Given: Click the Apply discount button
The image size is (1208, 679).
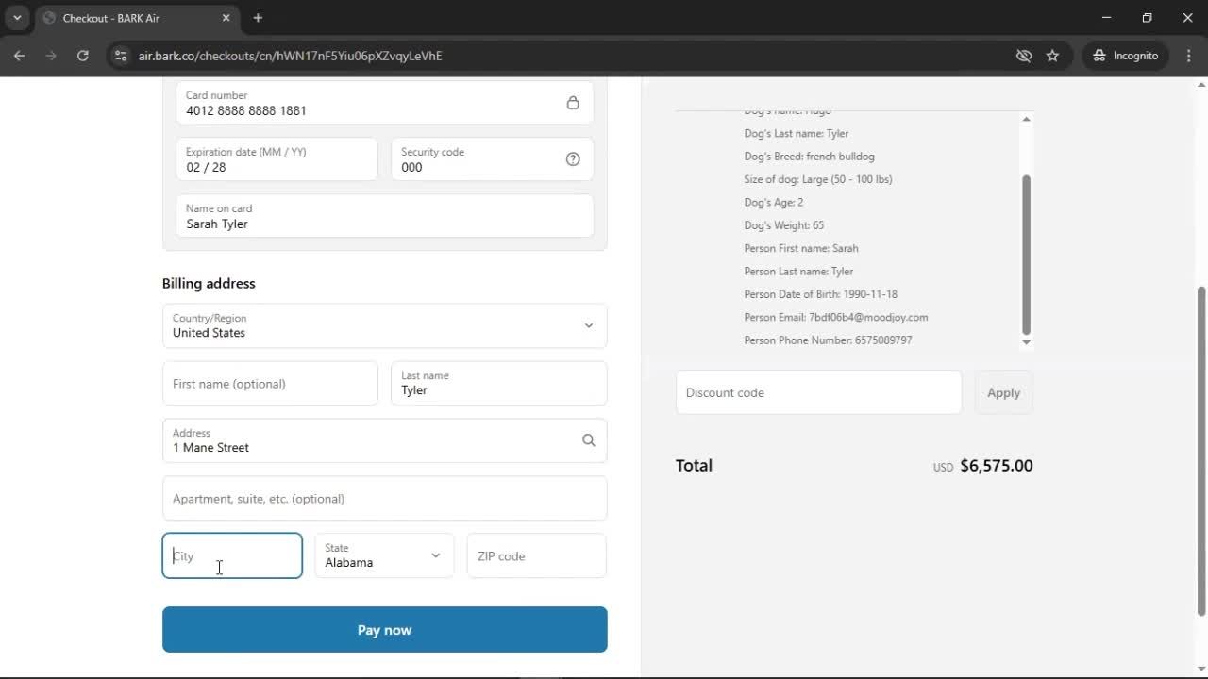Looking at the screenshot, I should [1003, 392].
